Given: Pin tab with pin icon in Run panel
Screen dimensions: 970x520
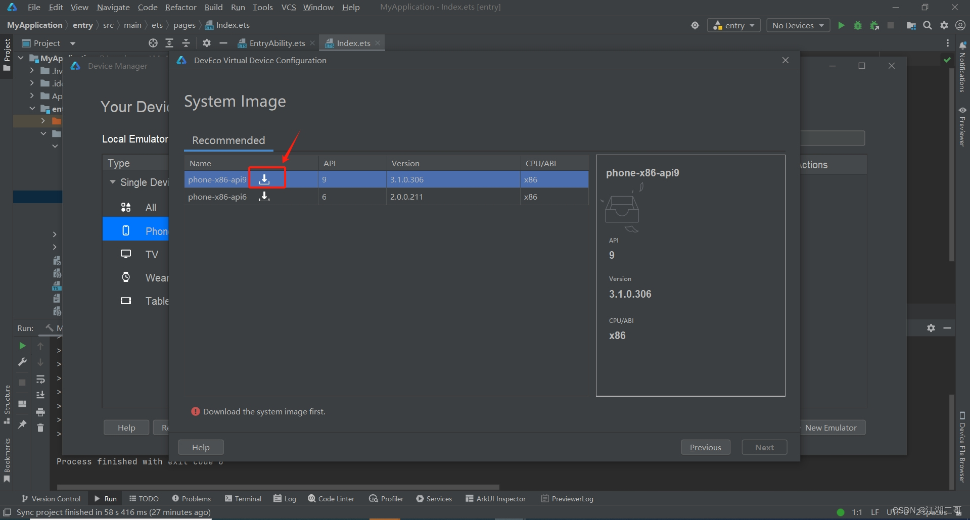Looking at the screenshot, I should 22,424.
